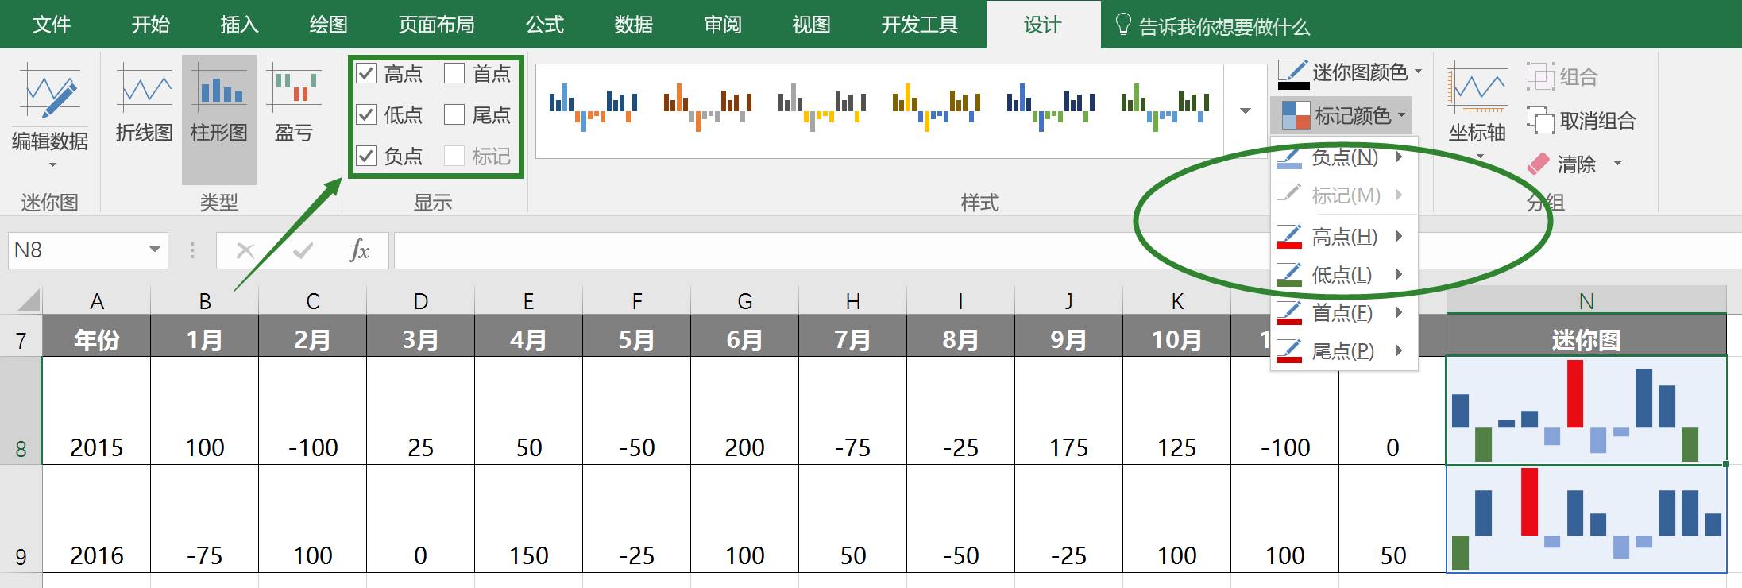Choose the navy-green sparkline style thumbnail

tap(1050, 106)
